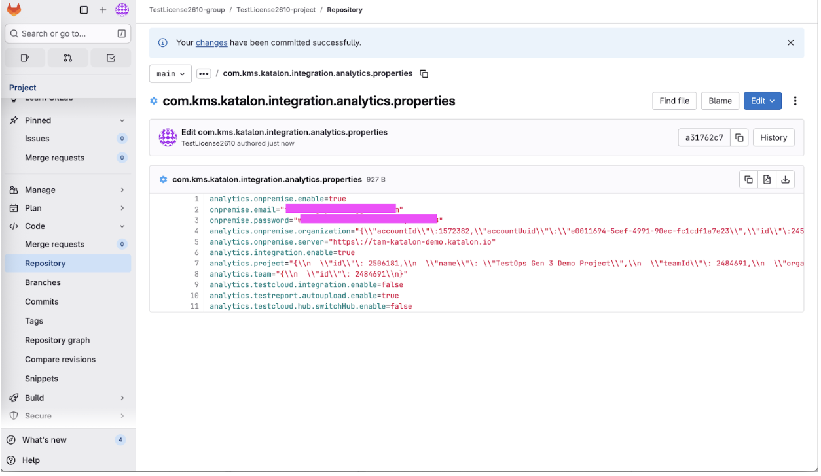The image size is (821, 476).
Task: Dismiss the commit success notification
Action: (790, 42)
